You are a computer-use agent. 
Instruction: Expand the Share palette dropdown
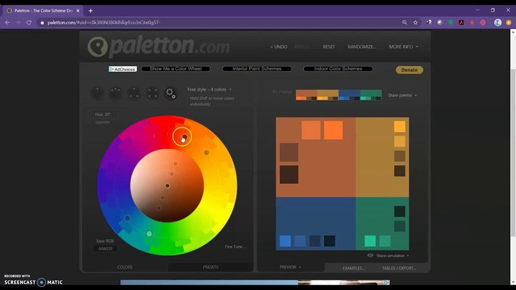coord(402,95)
